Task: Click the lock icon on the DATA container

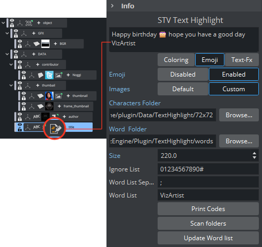Action: [x=16, y=56]
